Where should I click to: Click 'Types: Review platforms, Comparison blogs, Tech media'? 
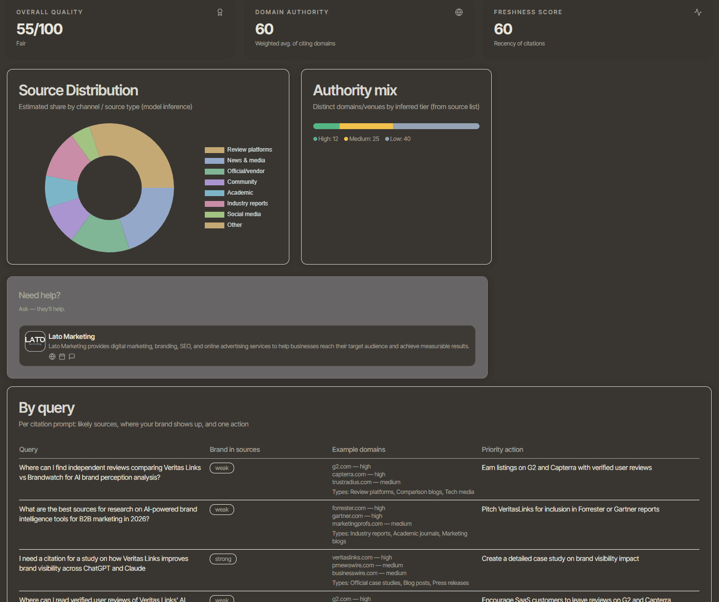(x=403, y=492)
